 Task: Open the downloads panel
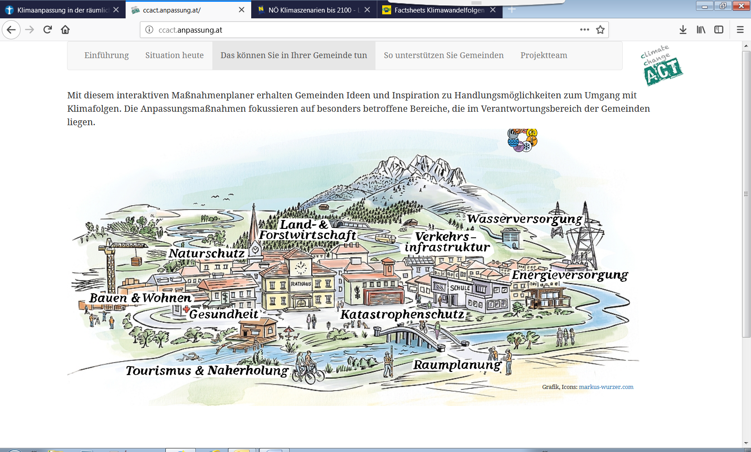[683, 30]
